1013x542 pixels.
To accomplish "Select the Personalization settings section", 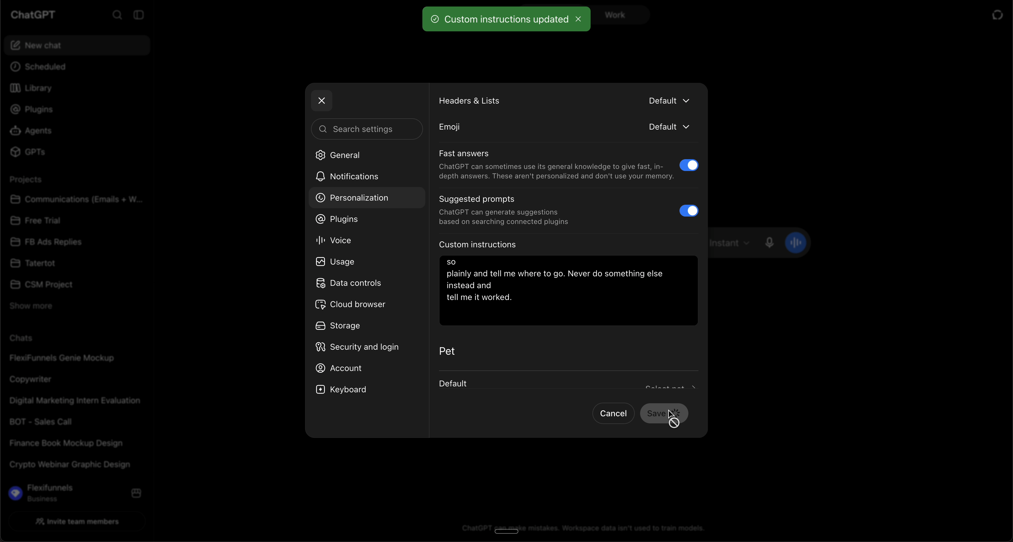I will [x=367, y=198].
